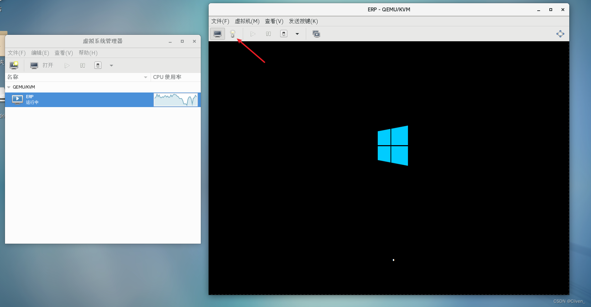Screen dimensions: 591x307
Task: Switch to fullscreen view in ERP console
Action: pos(560,34)
